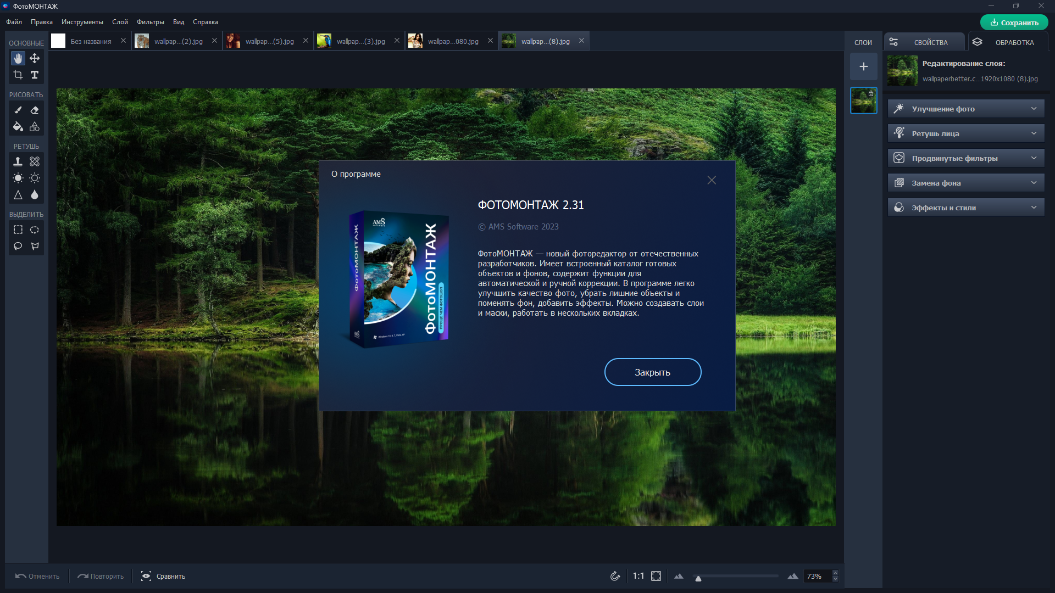The height and width of the screenshot is (593, 1055).
Task: Select the forest layer thumbnail
Action: click(864, 100)
